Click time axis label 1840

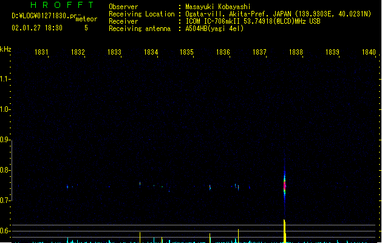click(369, 52)
